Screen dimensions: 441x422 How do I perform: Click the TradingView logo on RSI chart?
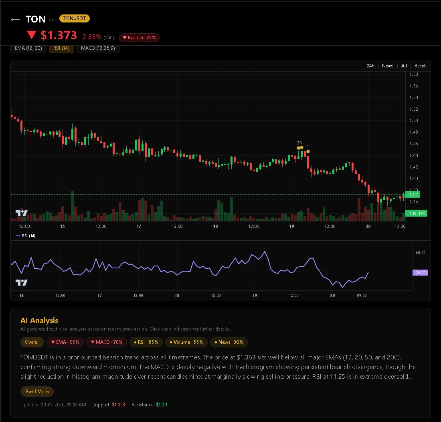click(21, 282)
